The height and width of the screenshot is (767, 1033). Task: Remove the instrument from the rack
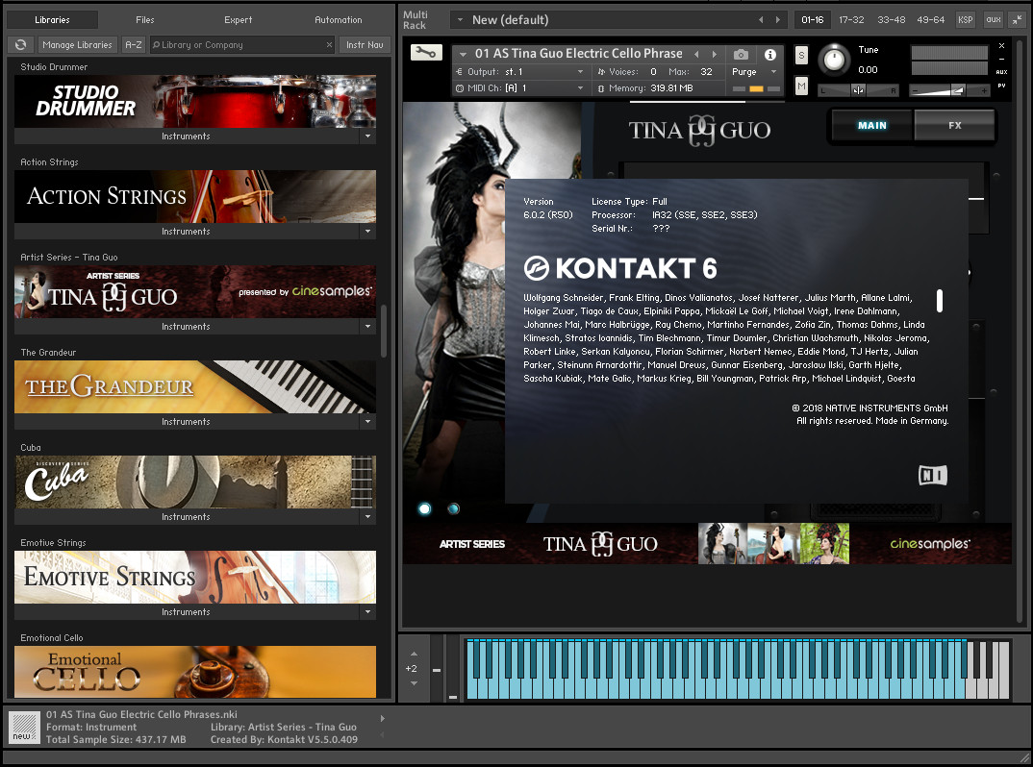point(1001,45)
